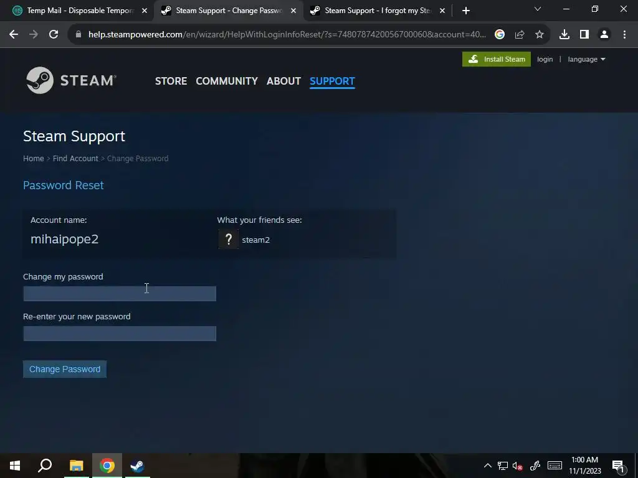The width and height of the screenshot is (638, 478).
Task: Close the Change Password tab
Action: (x=293, y=11)
